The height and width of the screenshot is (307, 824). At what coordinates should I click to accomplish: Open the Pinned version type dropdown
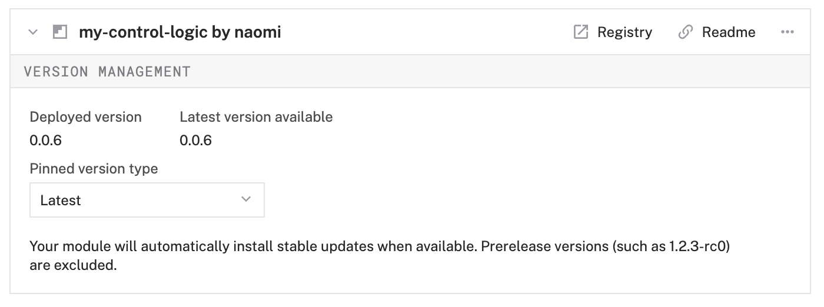tap(147, 200)
